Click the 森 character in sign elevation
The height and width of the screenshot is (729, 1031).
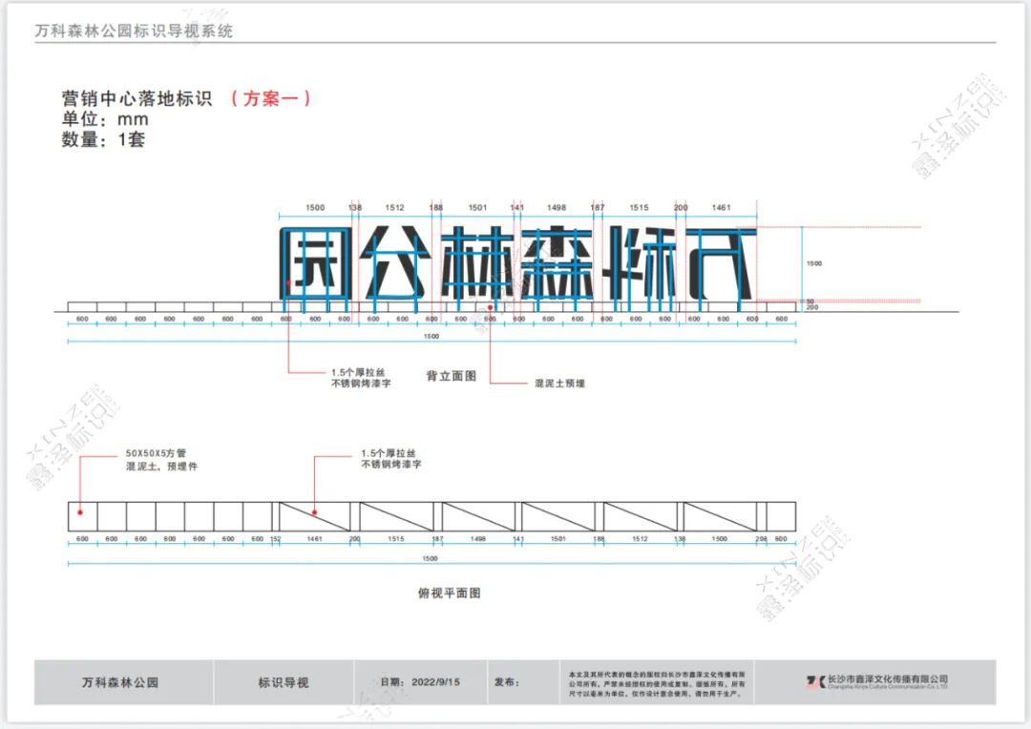point(556,262)
